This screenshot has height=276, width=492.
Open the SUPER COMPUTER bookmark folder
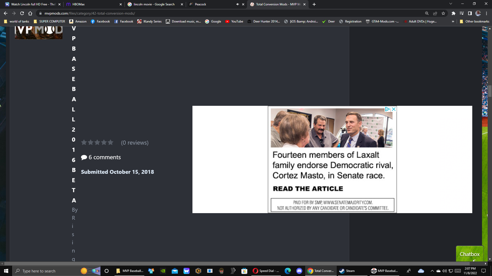[49, 21]
